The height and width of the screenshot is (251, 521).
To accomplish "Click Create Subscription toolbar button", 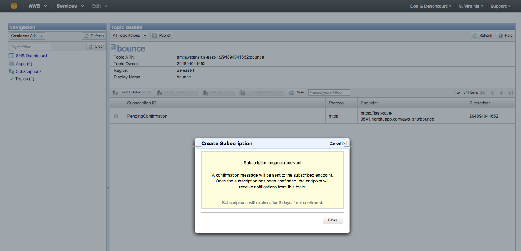I will click(132, 92).
